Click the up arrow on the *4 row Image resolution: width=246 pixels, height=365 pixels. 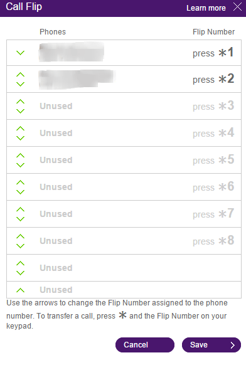click(21, 129)
